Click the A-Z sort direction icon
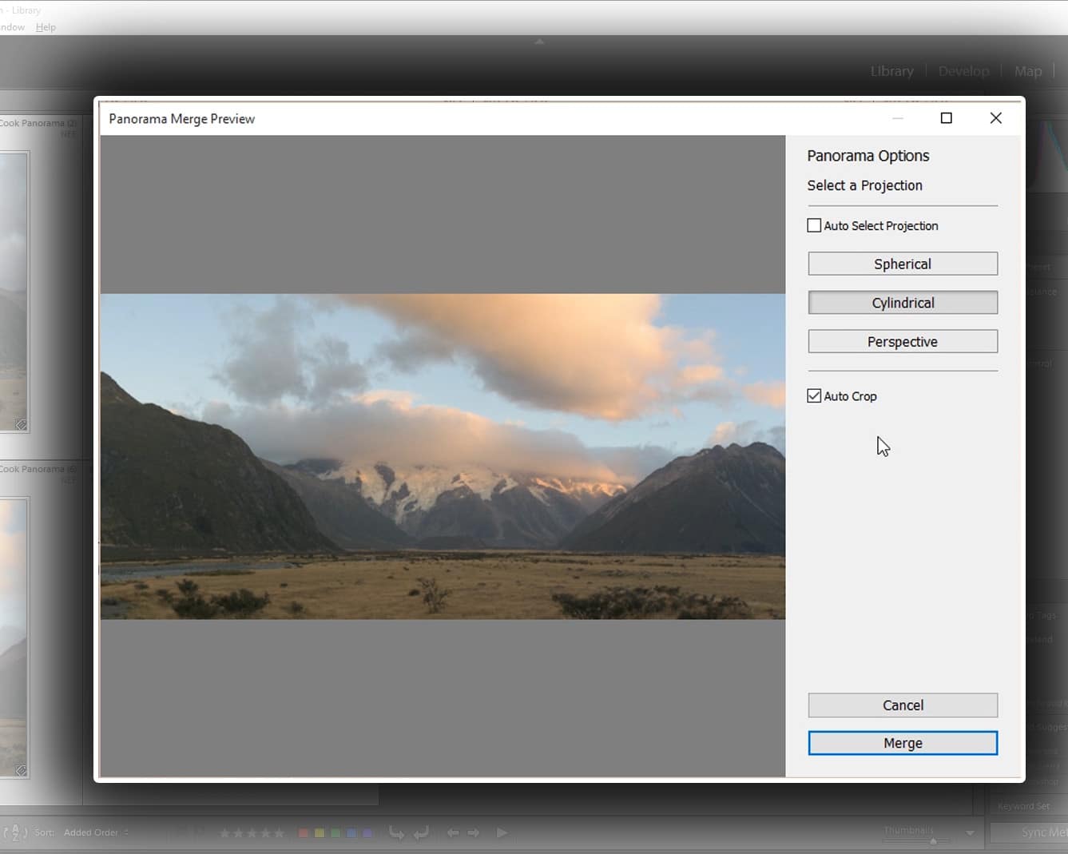 (16, 832)
